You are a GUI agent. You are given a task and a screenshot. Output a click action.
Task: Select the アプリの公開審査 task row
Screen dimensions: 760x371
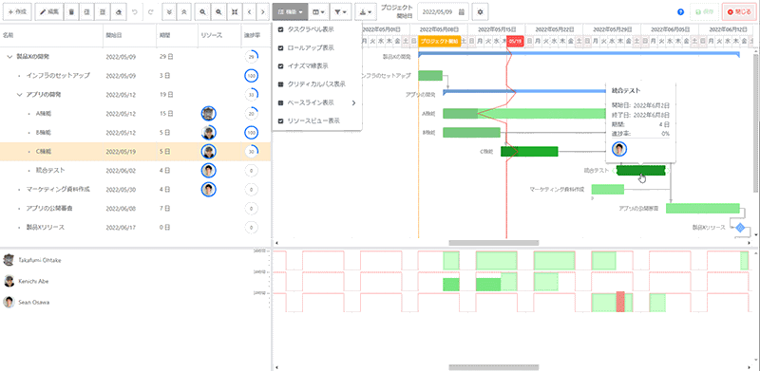135,208
